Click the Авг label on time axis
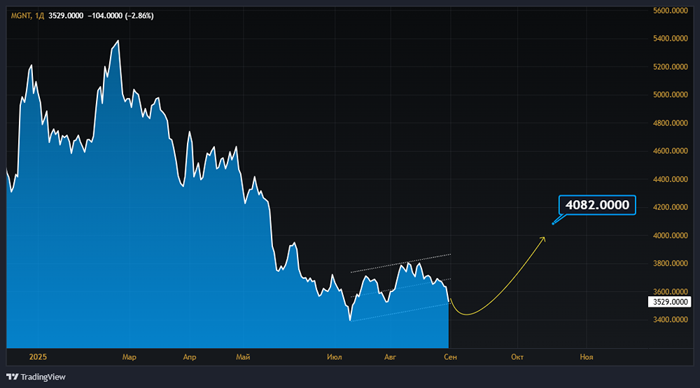700x388 pixels. [x=390, y=356]
